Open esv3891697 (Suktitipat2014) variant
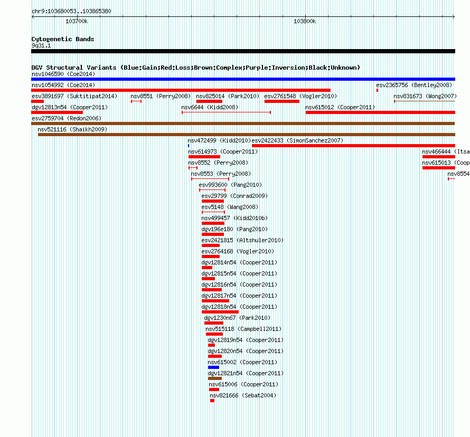 click(x=74, y=96)
